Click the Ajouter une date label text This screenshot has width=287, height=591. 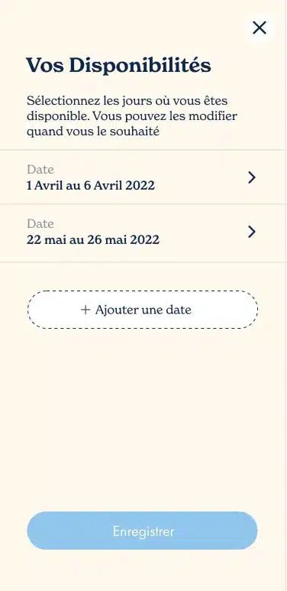pos(143,310)
